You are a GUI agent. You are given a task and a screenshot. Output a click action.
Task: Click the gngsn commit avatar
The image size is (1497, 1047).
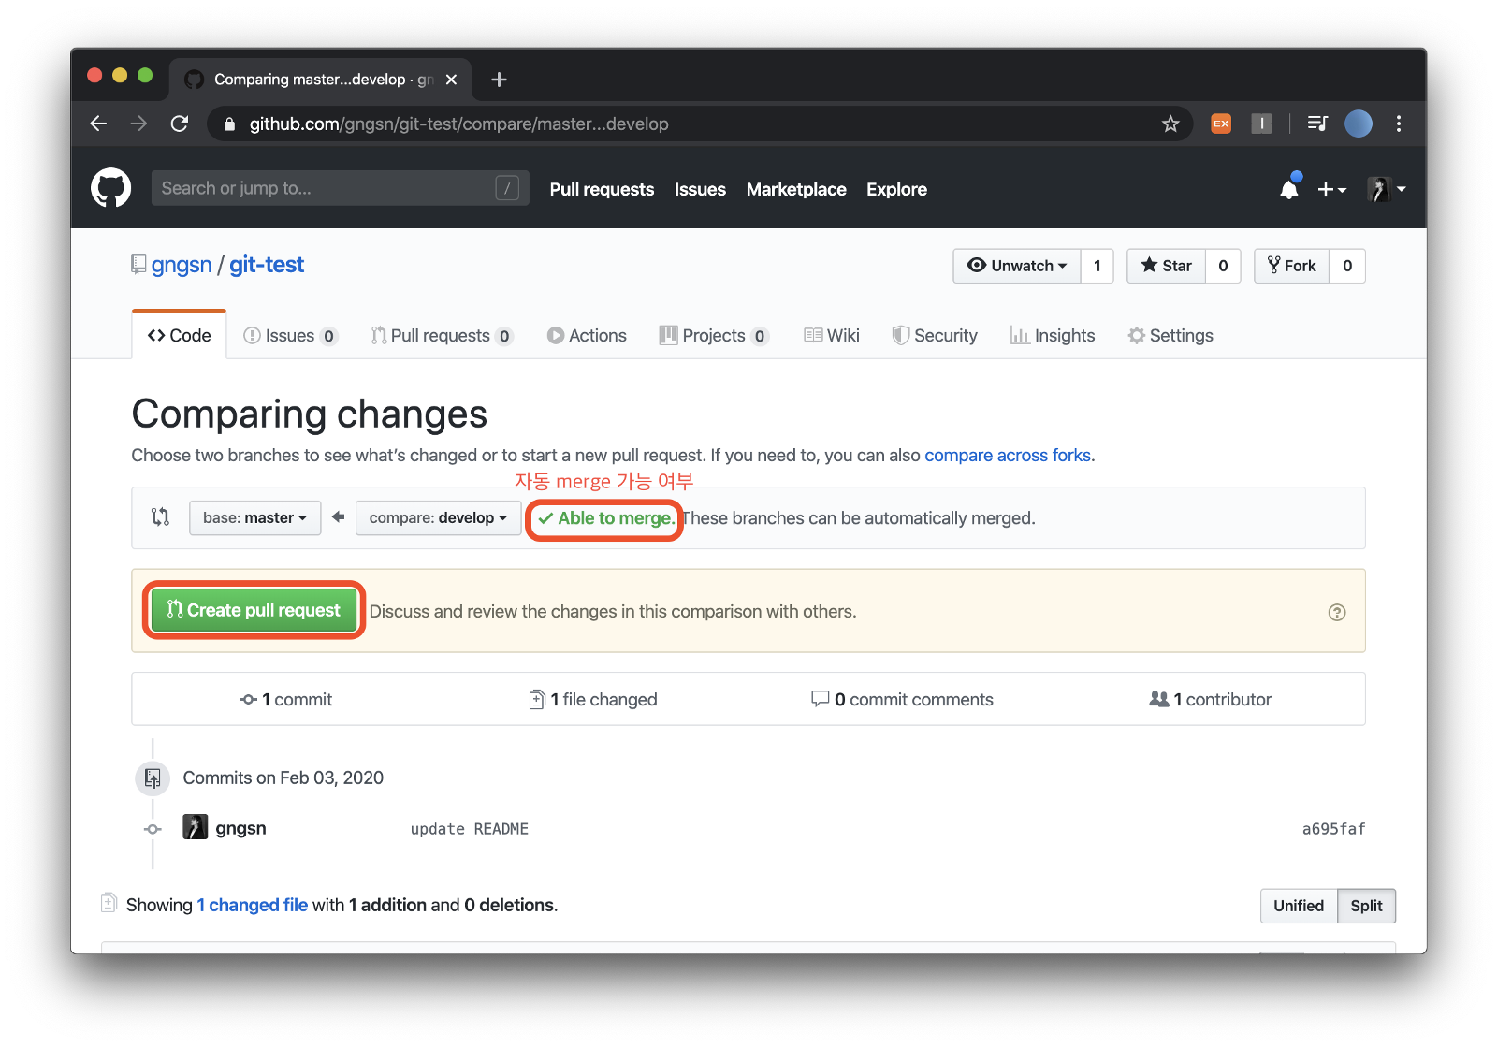click(195, 827)
